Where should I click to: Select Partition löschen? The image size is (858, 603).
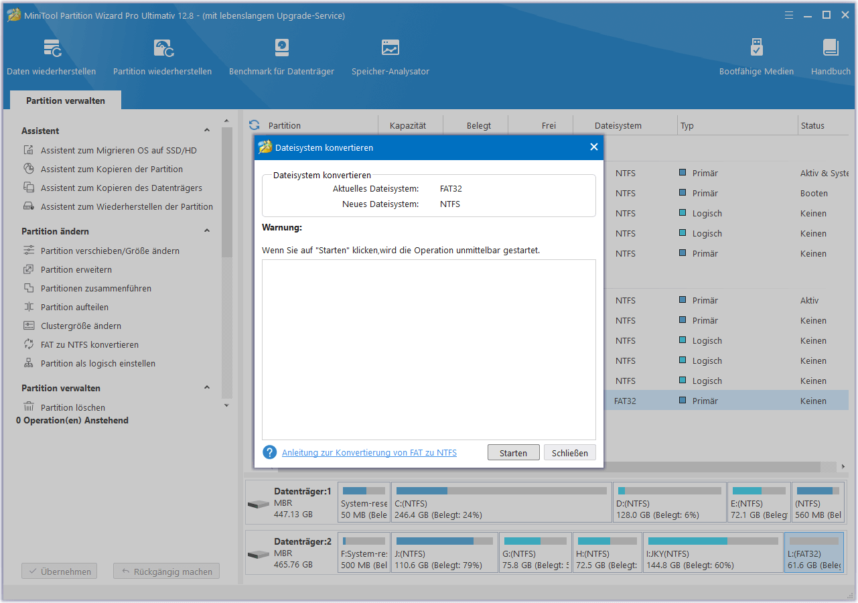tap(72, 407)
